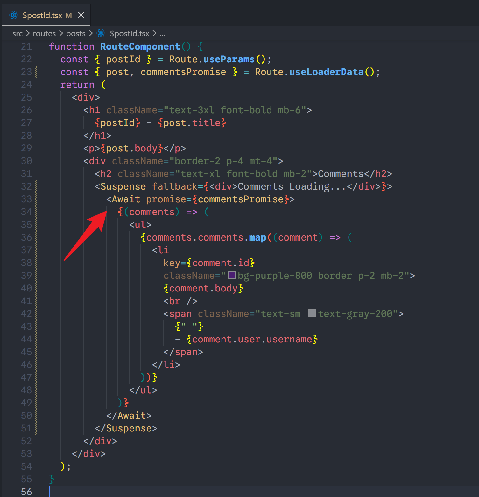Place cursor on the RouteComponent function name
The image size is (479, 497).
point(140,46)
